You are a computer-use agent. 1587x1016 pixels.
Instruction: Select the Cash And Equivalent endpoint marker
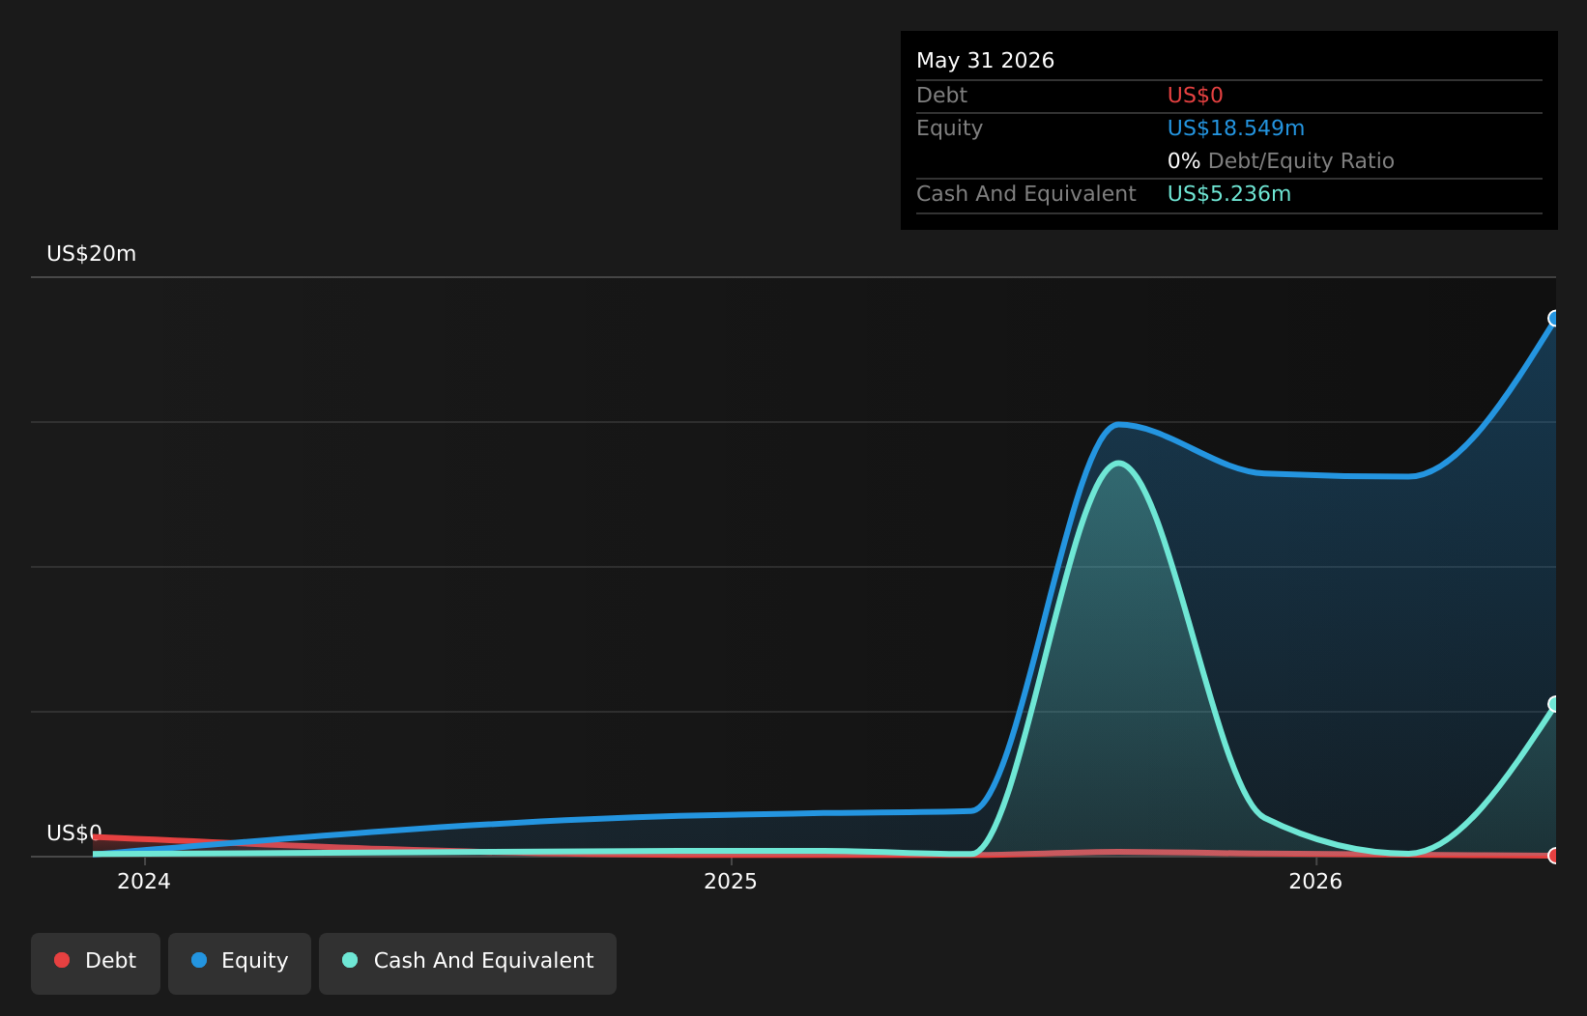(x=1555, y=704)
